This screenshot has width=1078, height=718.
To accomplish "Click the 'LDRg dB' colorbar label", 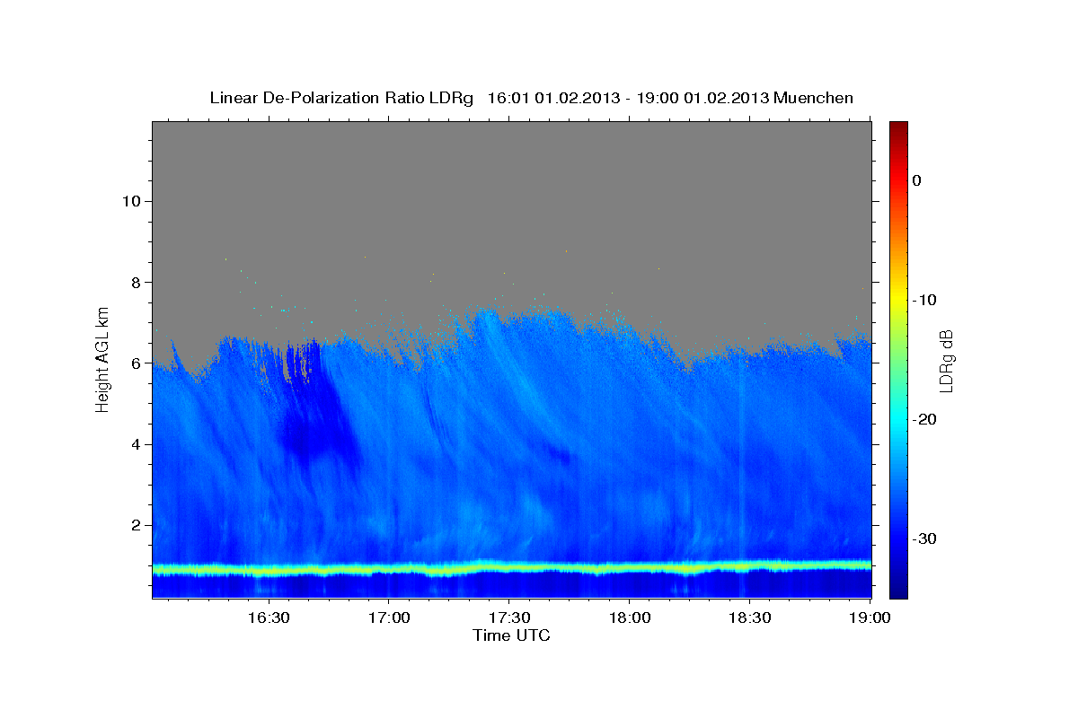I will pyautogui.click(x=946, y=360).
